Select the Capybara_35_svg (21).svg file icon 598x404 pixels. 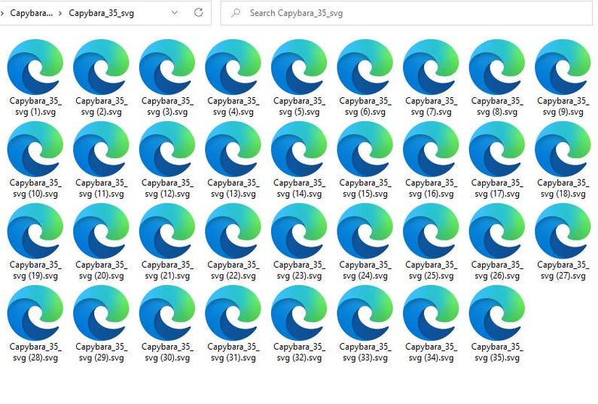167,231
